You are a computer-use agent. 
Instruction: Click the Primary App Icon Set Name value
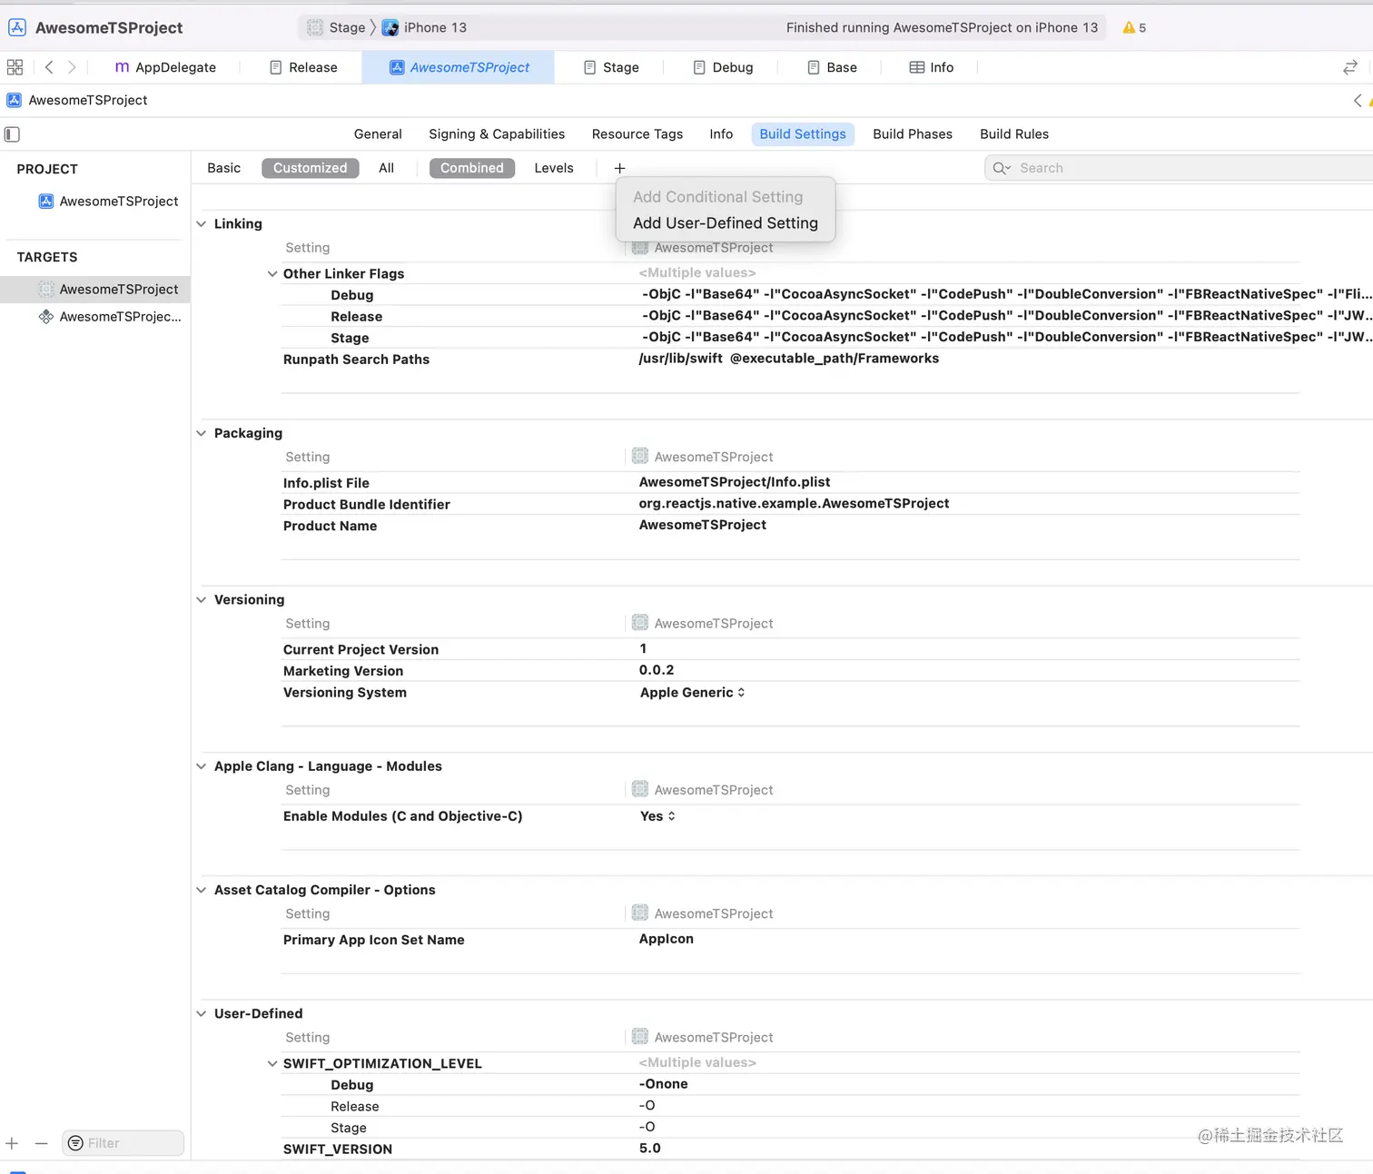(x=666, y=939)
